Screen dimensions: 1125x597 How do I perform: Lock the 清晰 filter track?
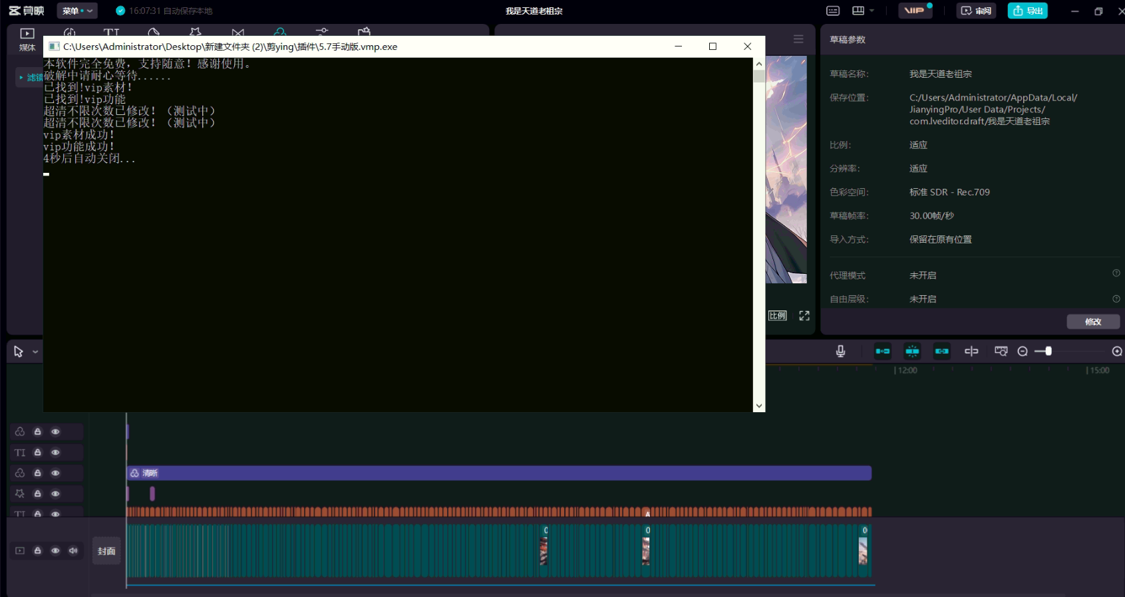pos(38,473)
